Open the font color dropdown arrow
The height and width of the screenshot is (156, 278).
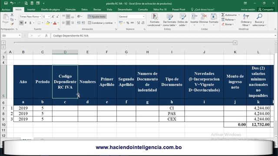[58, 23]
